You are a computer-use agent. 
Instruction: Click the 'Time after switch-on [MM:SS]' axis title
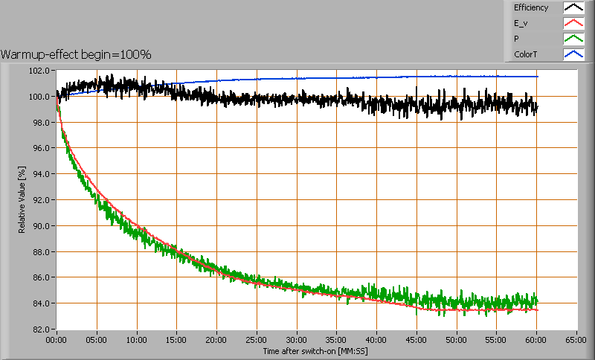pos(316,350)
